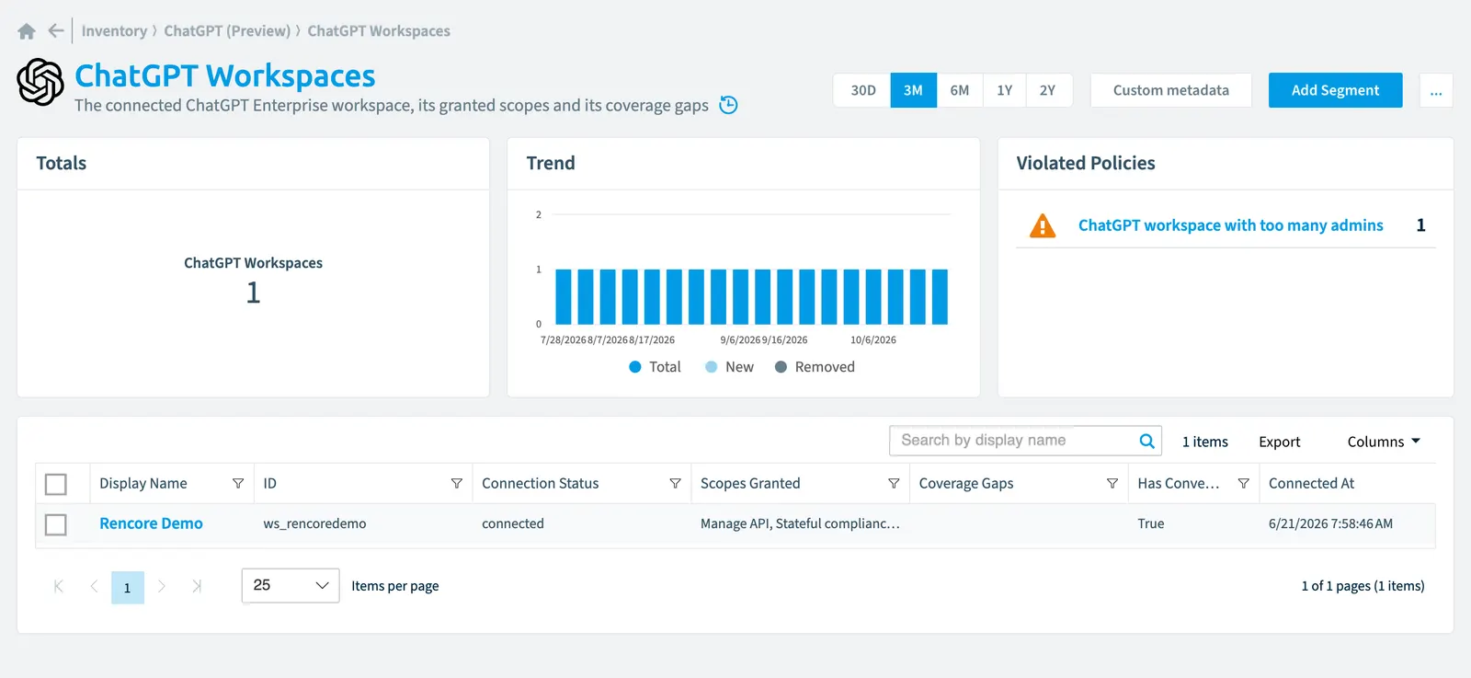The image size is (1471, 678).
Task: Open the Display Name column filter
Action: 238,484
